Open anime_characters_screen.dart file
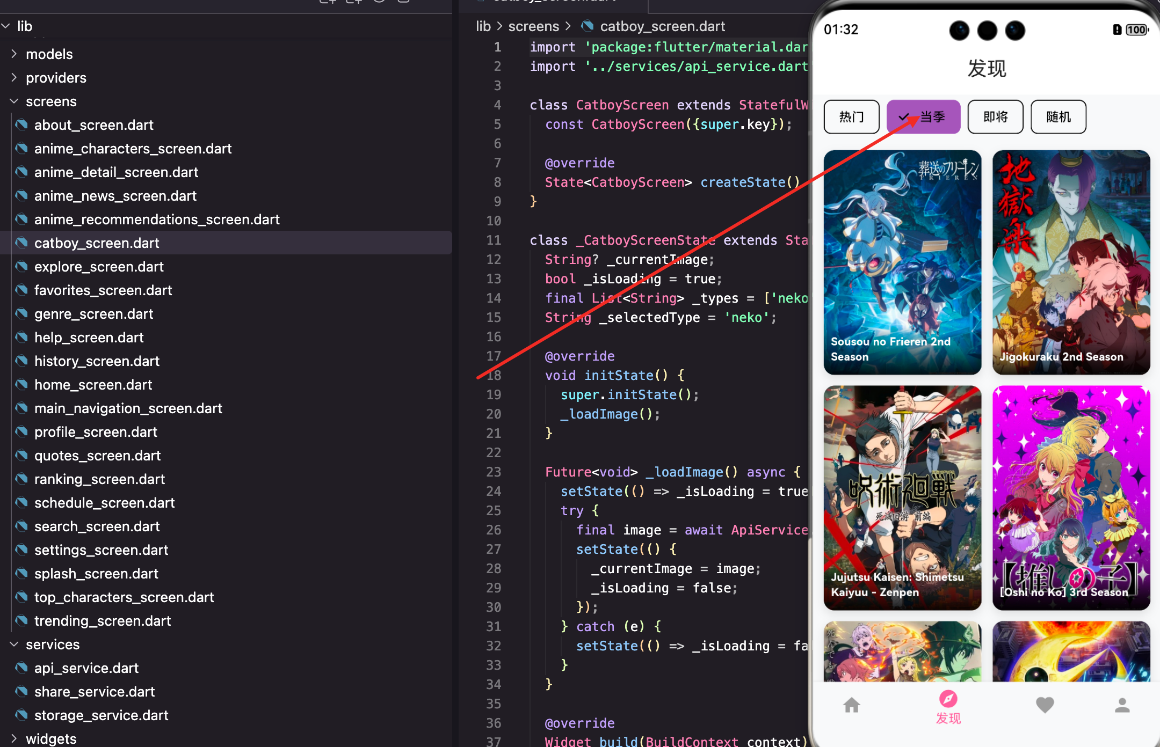 (x=133, y=149)
